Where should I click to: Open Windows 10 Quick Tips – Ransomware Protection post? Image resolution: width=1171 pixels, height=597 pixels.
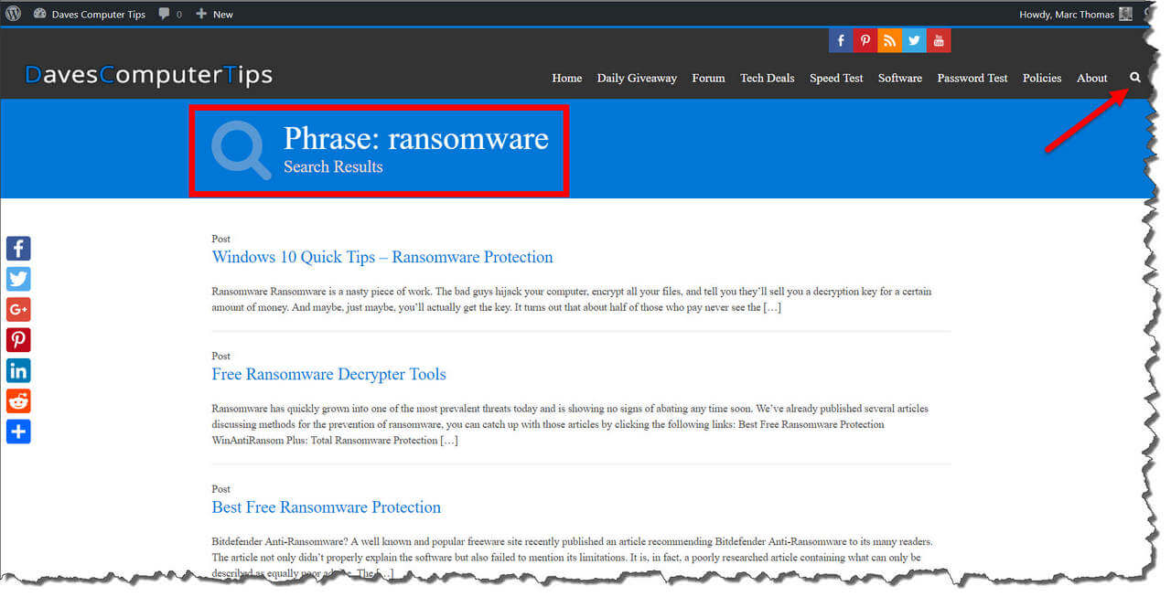click(x=382, y=257)
